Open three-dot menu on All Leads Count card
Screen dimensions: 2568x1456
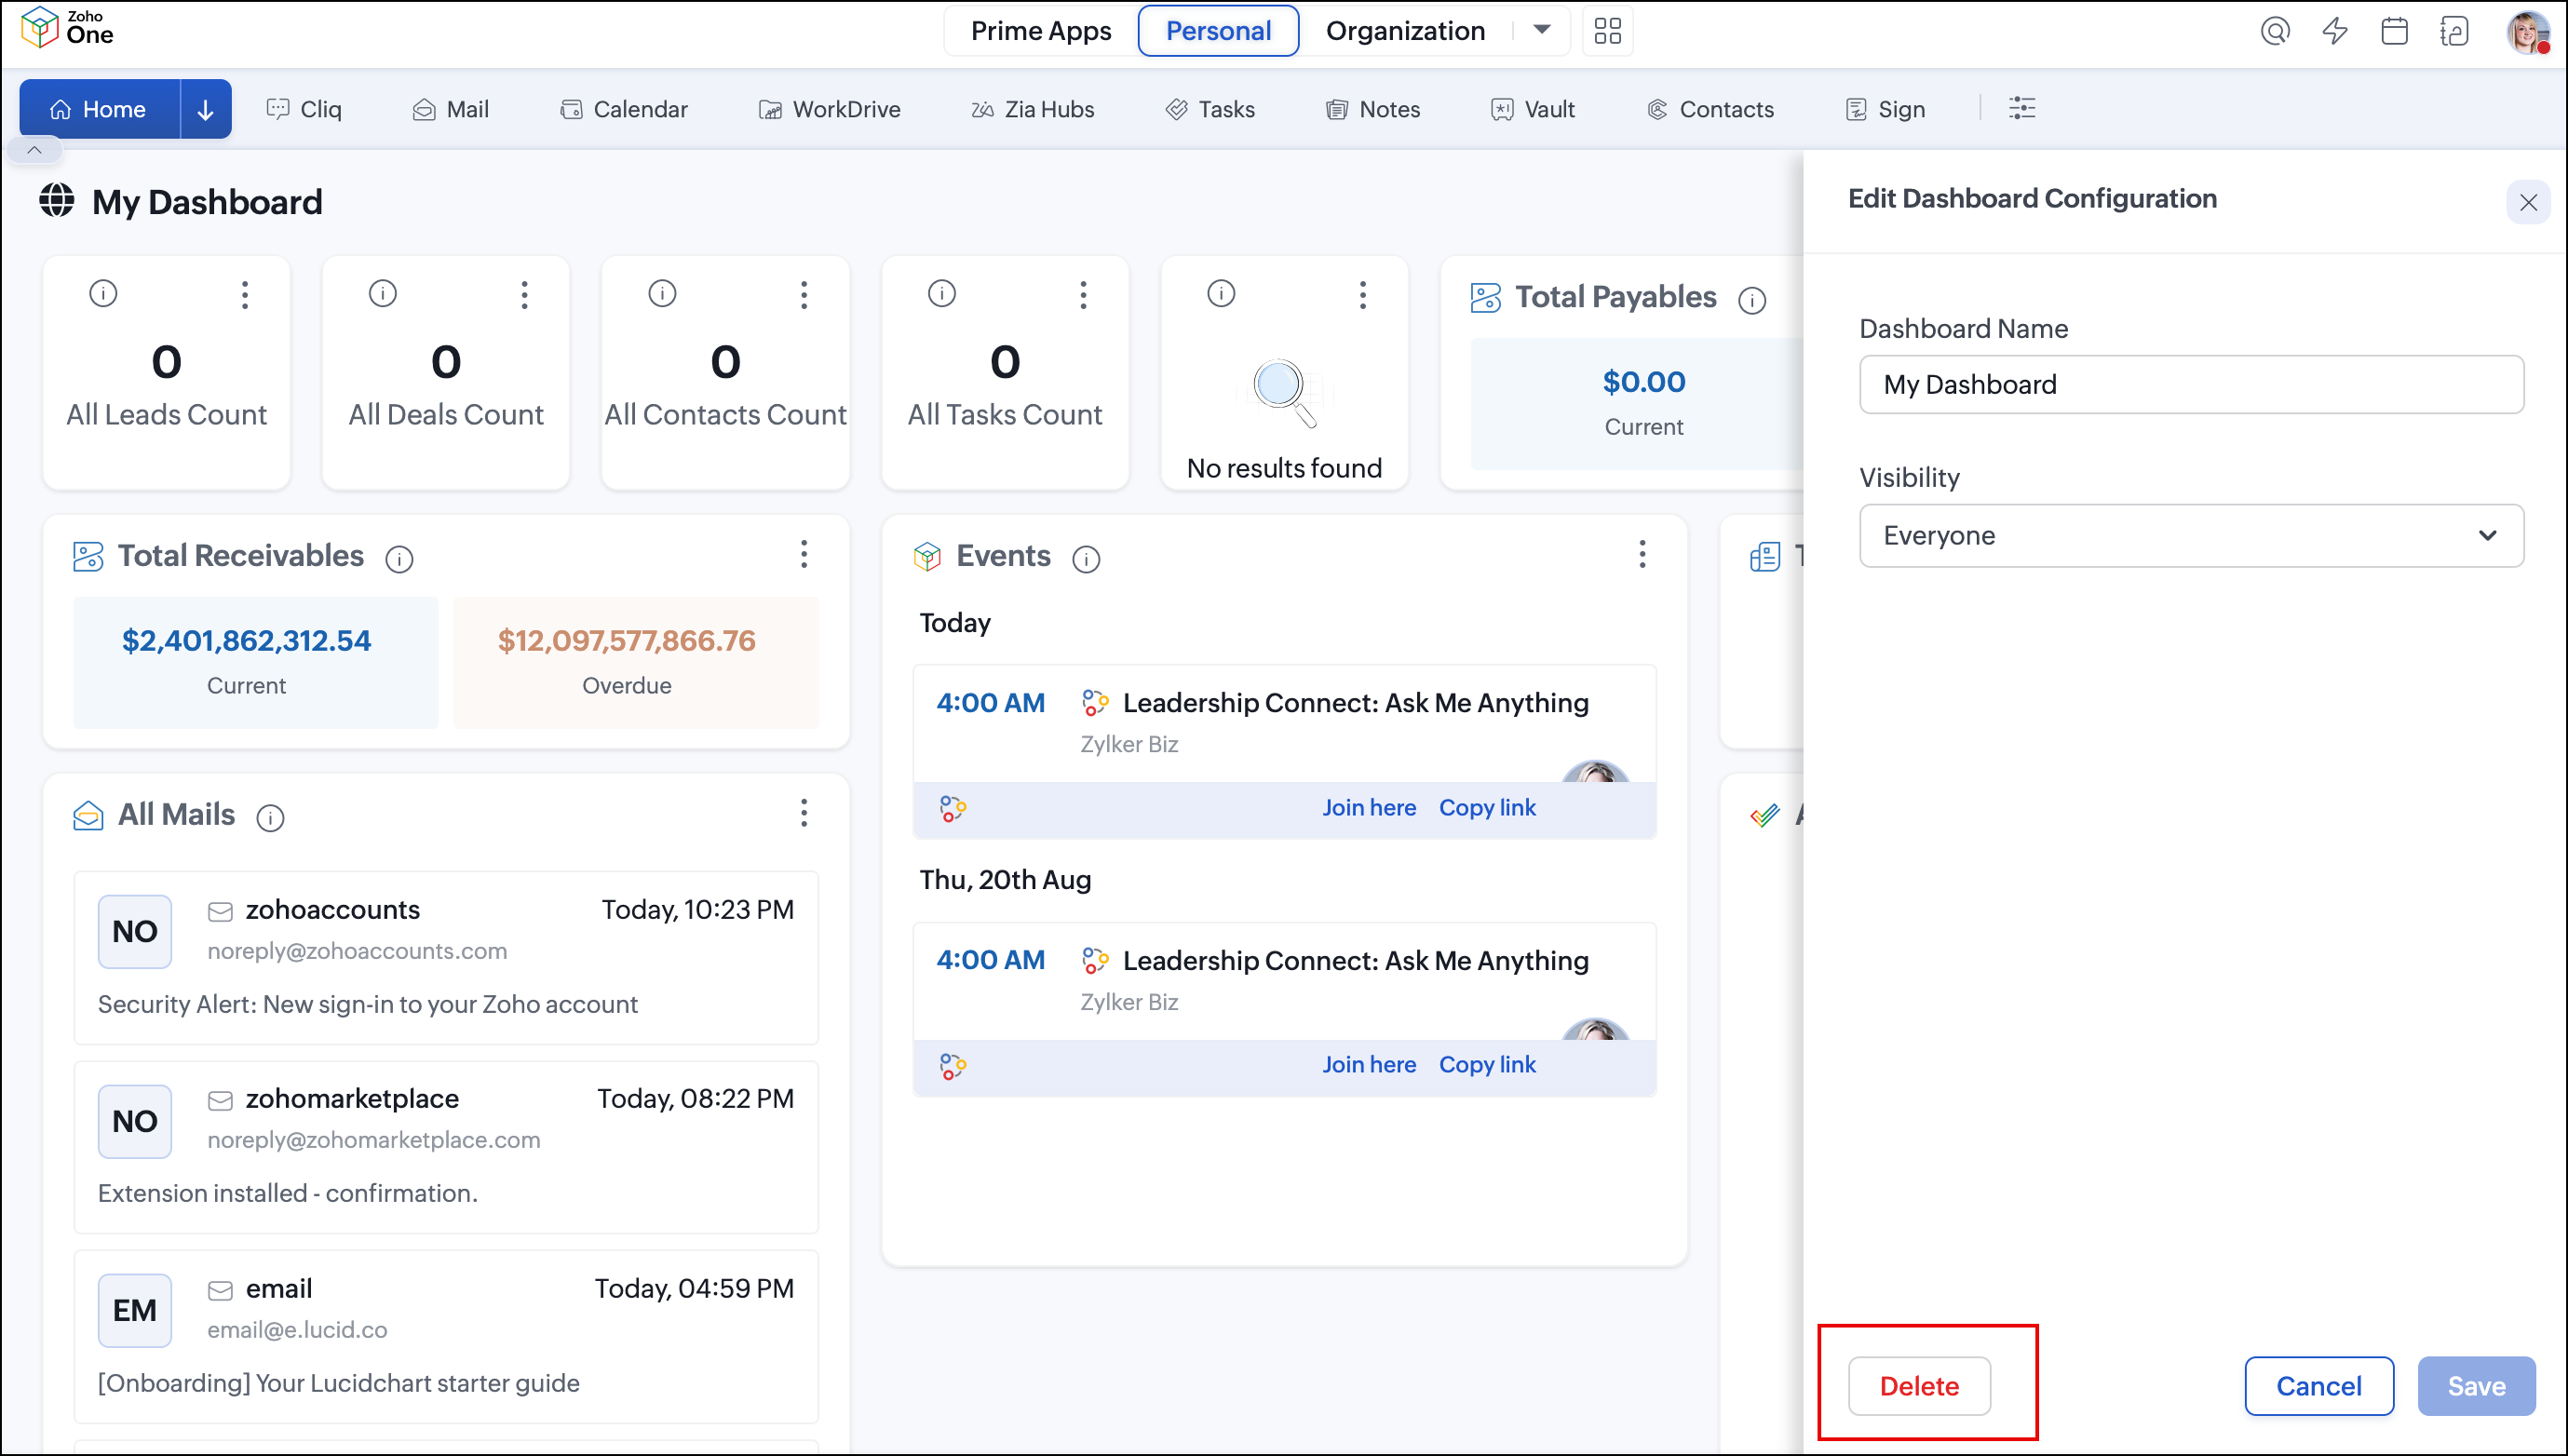click(245, 294)
